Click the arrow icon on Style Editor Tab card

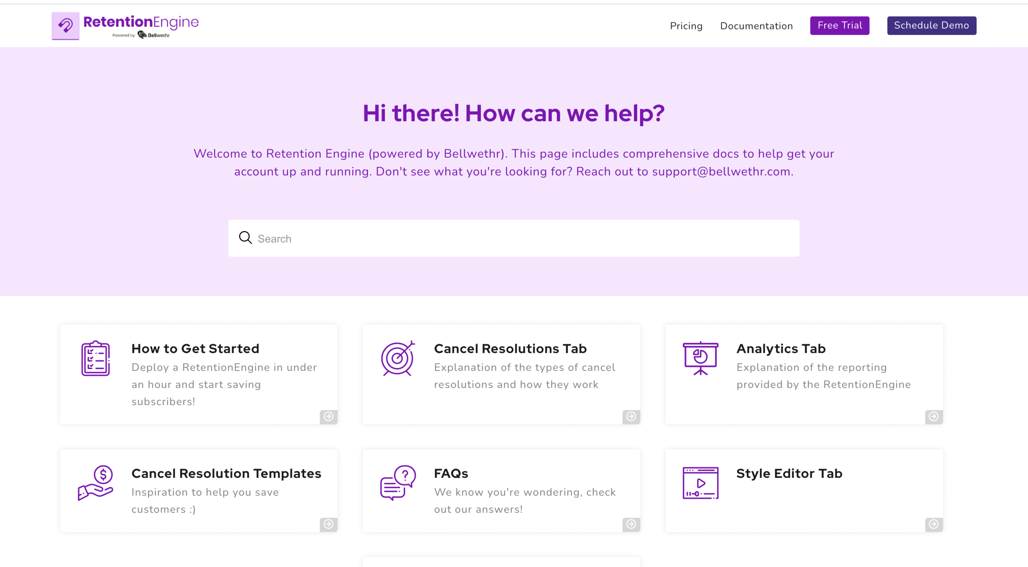point(934,524)
